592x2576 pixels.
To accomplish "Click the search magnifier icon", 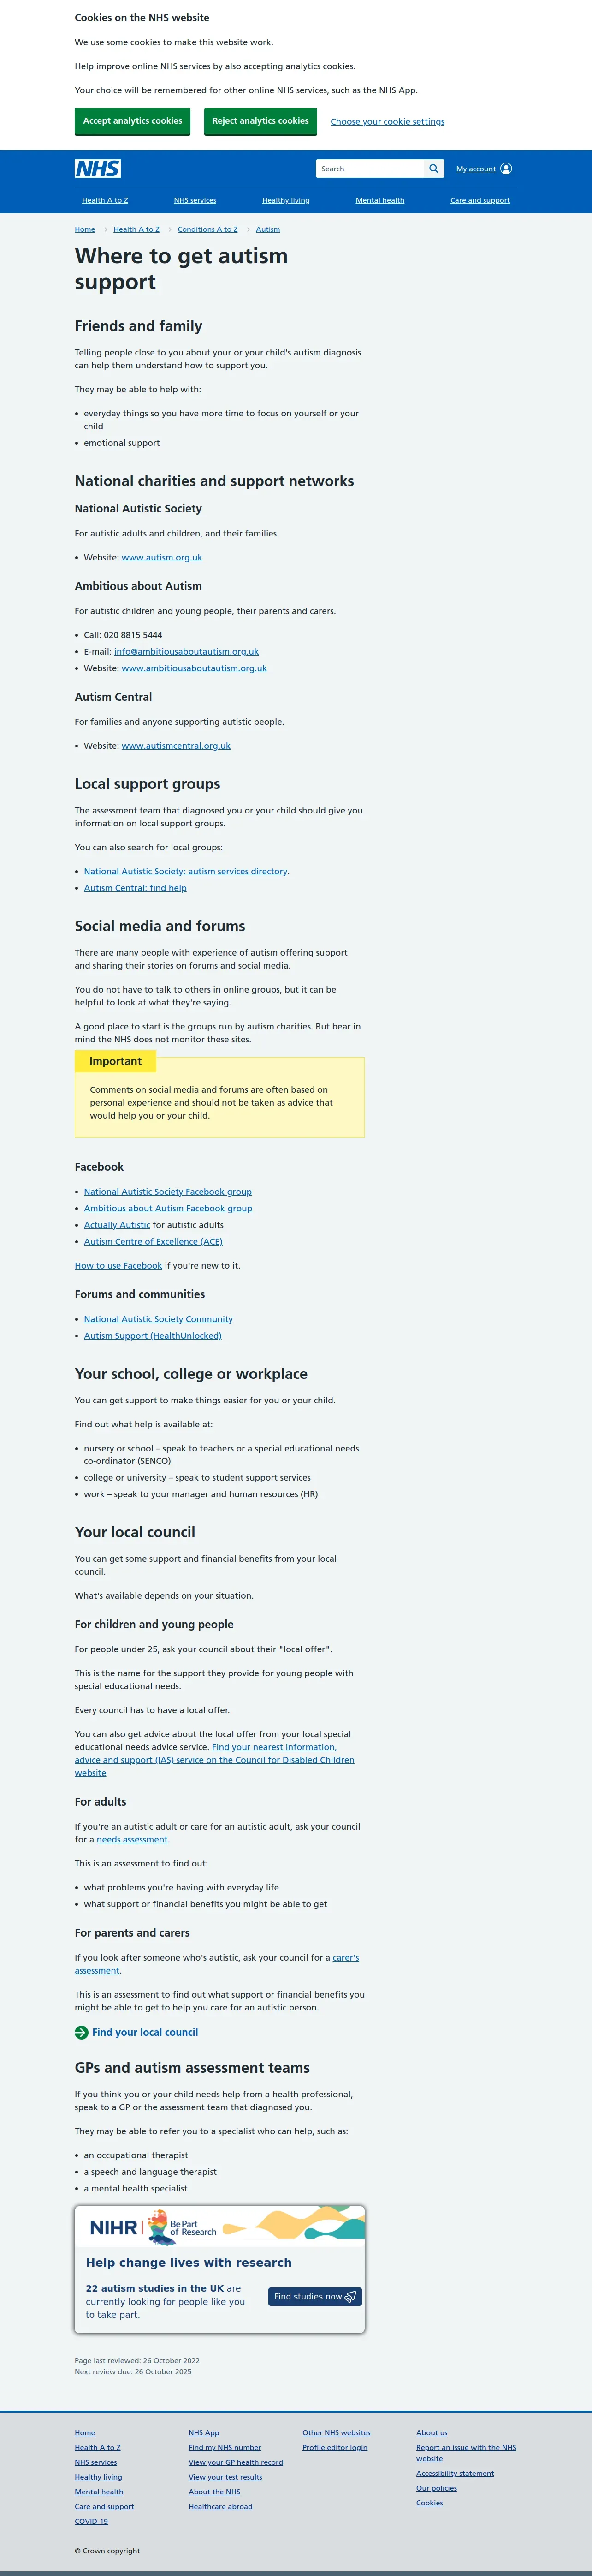I will point(433,169).
